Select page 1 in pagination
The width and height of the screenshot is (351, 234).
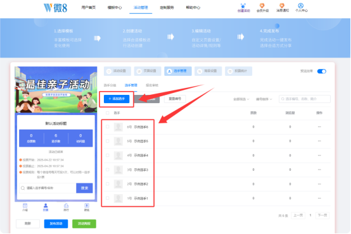click(310, 216)
